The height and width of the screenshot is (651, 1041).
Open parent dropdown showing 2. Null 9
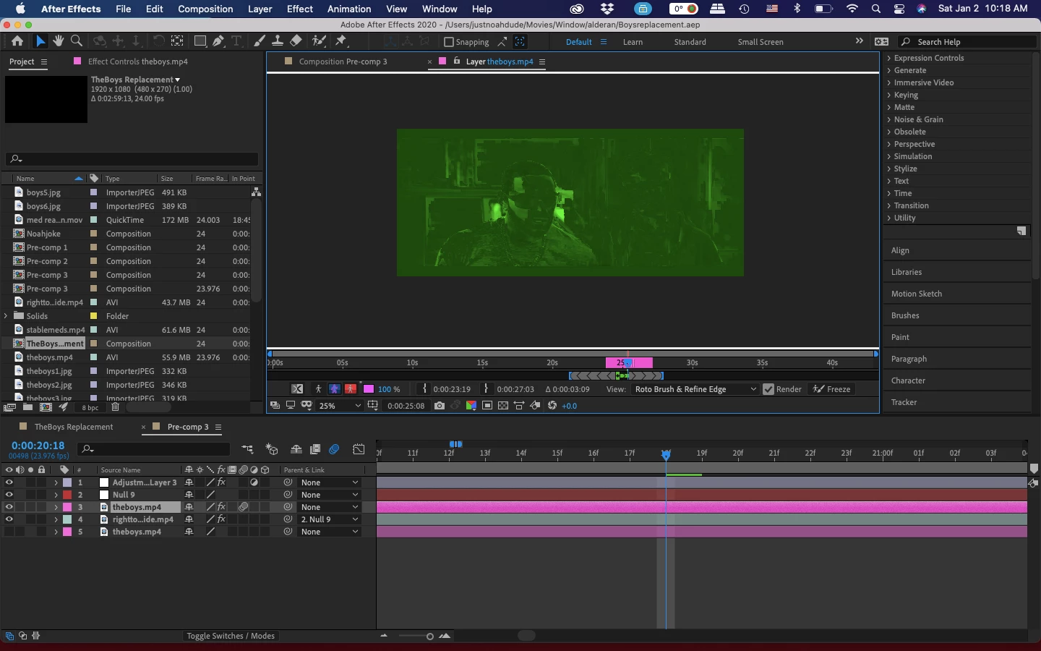coord(329,519)
